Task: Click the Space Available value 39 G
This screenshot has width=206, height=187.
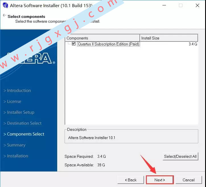Action: (101, 165)
